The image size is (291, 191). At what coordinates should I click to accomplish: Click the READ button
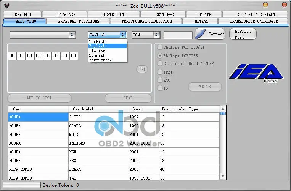pyautogui.click(x=128, y=98)
